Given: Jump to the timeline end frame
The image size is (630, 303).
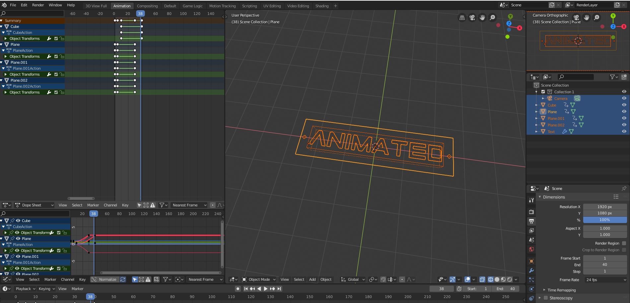Looking at the screenshot, I should tap(279, 289).
